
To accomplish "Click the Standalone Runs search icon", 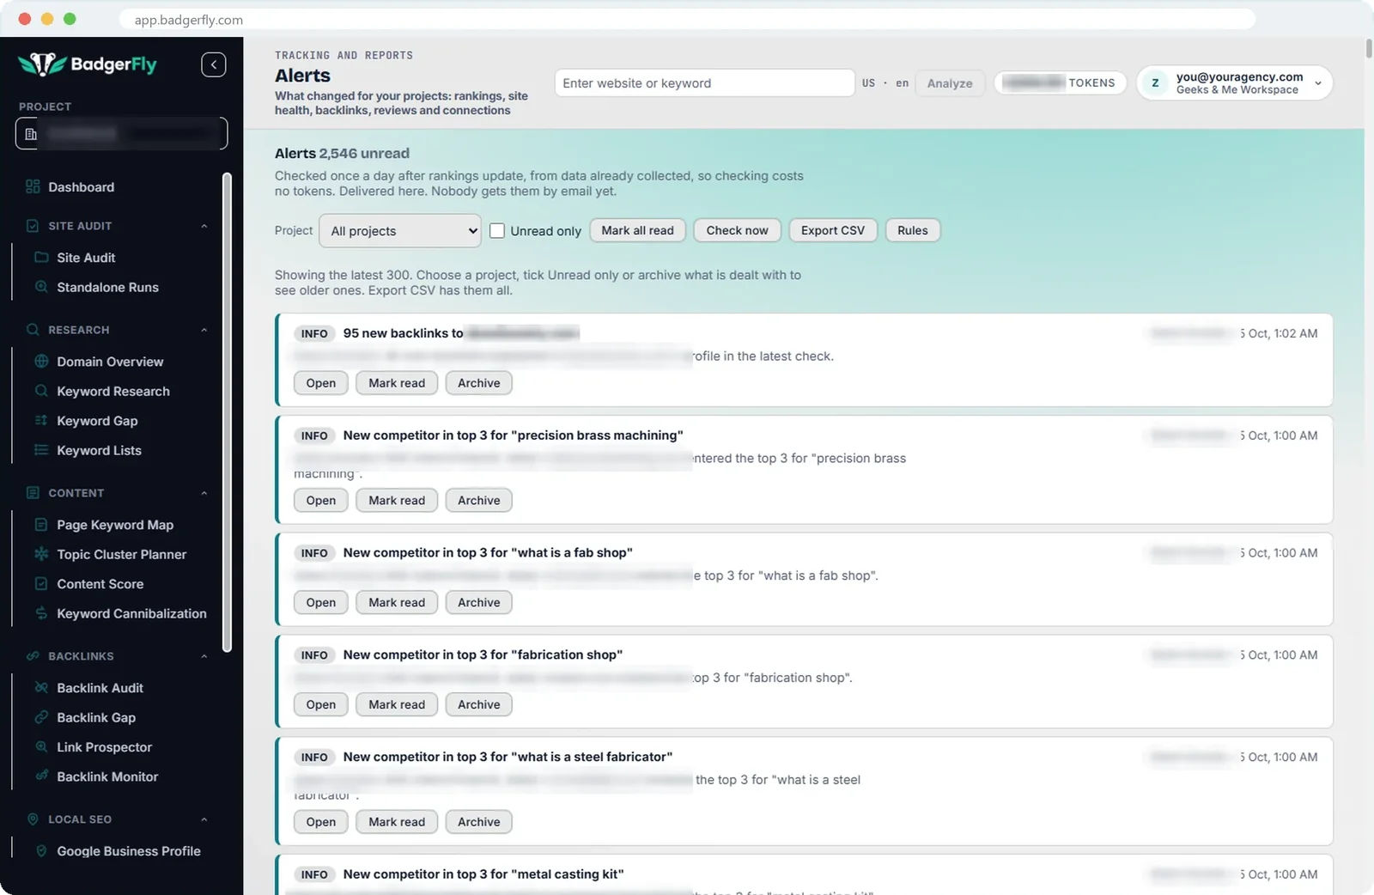I will [x=41, y=287].
